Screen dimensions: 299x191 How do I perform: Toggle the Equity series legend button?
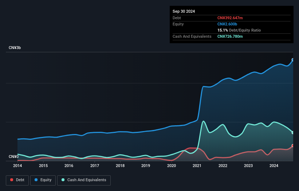click(x=43, y=180)
